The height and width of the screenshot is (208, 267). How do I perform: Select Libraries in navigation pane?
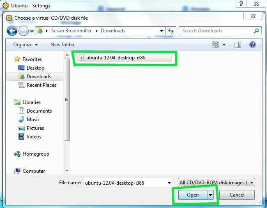32,102
